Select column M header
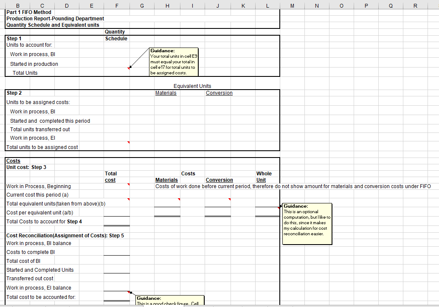 (x=292, y=6)
